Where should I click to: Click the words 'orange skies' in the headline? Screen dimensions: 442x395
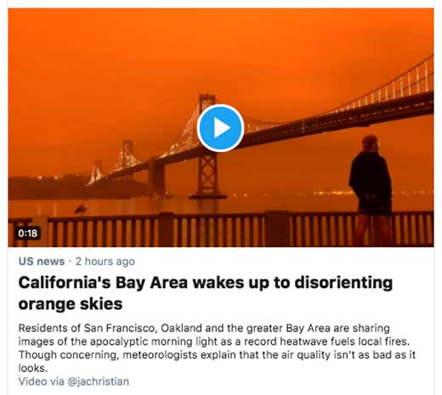click(71, 304)
